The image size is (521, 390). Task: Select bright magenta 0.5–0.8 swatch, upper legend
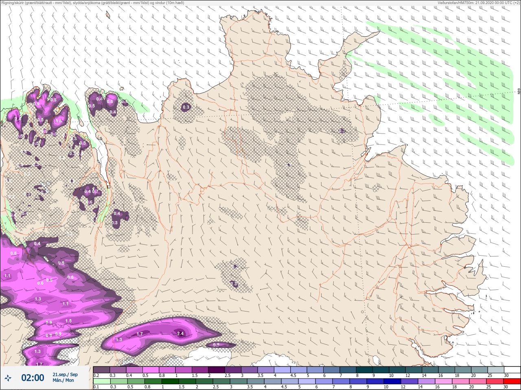(x=151, y=370)
